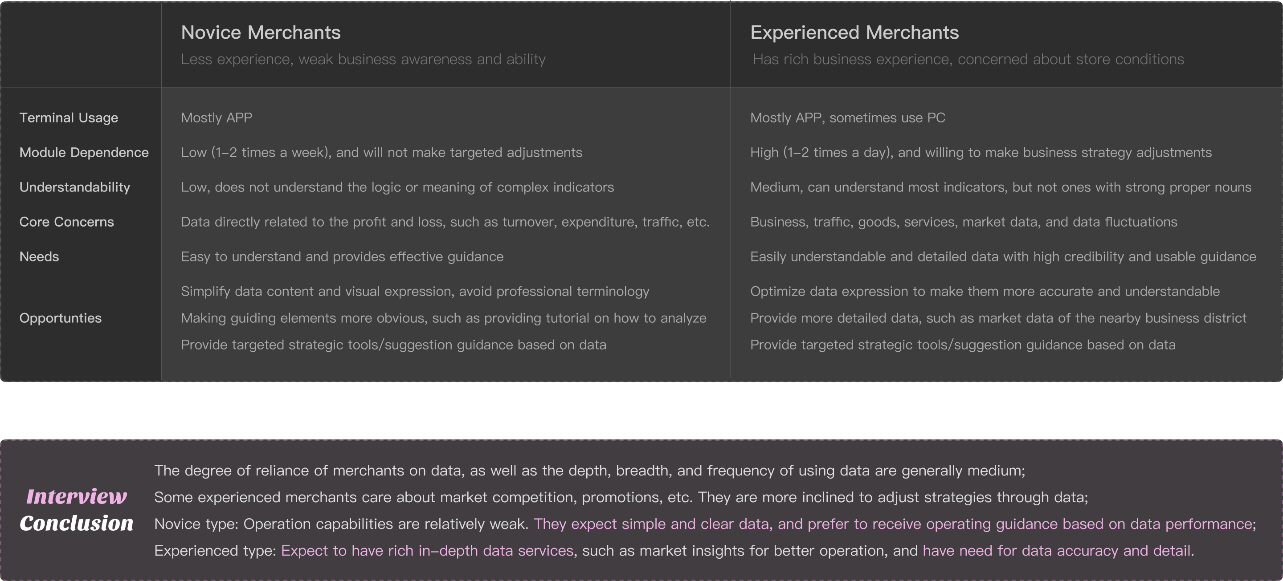Click novice cell reading 'Mostly APP'
This screenshot has width=1283, height=581.
pyautogui.click(x=217, y=118)
